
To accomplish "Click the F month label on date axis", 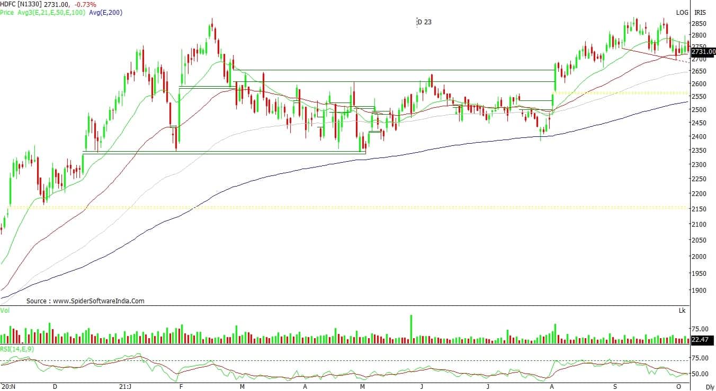I will [181, 387].
